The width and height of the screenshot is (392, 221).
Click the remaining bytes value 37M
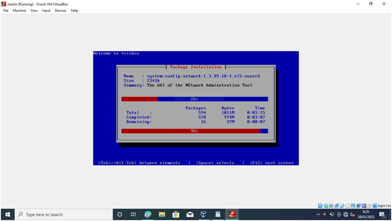(x=231, y=122)
